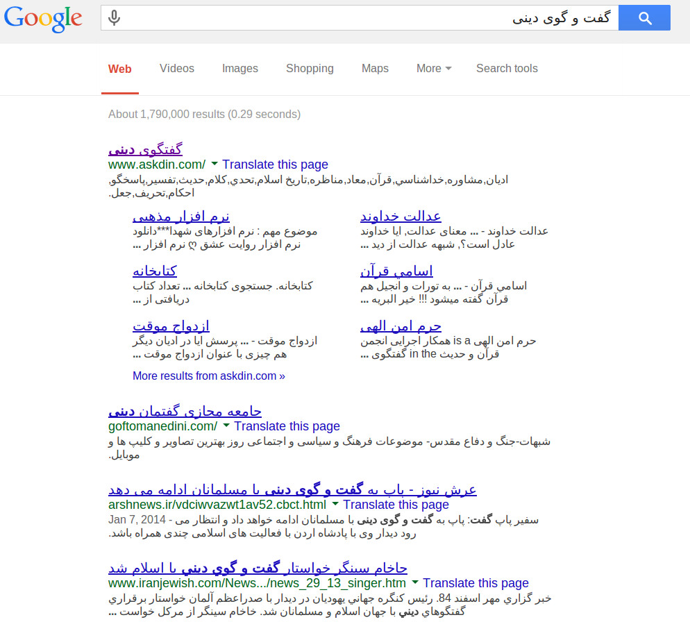The height and width of the screenshot is (631, 690).
Task: Focus the Google search input field
Action: point(360,18)
